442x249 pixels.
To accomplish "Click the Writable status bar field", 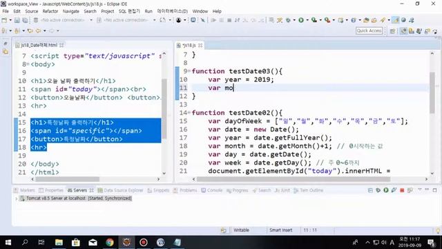I will 241,230.
